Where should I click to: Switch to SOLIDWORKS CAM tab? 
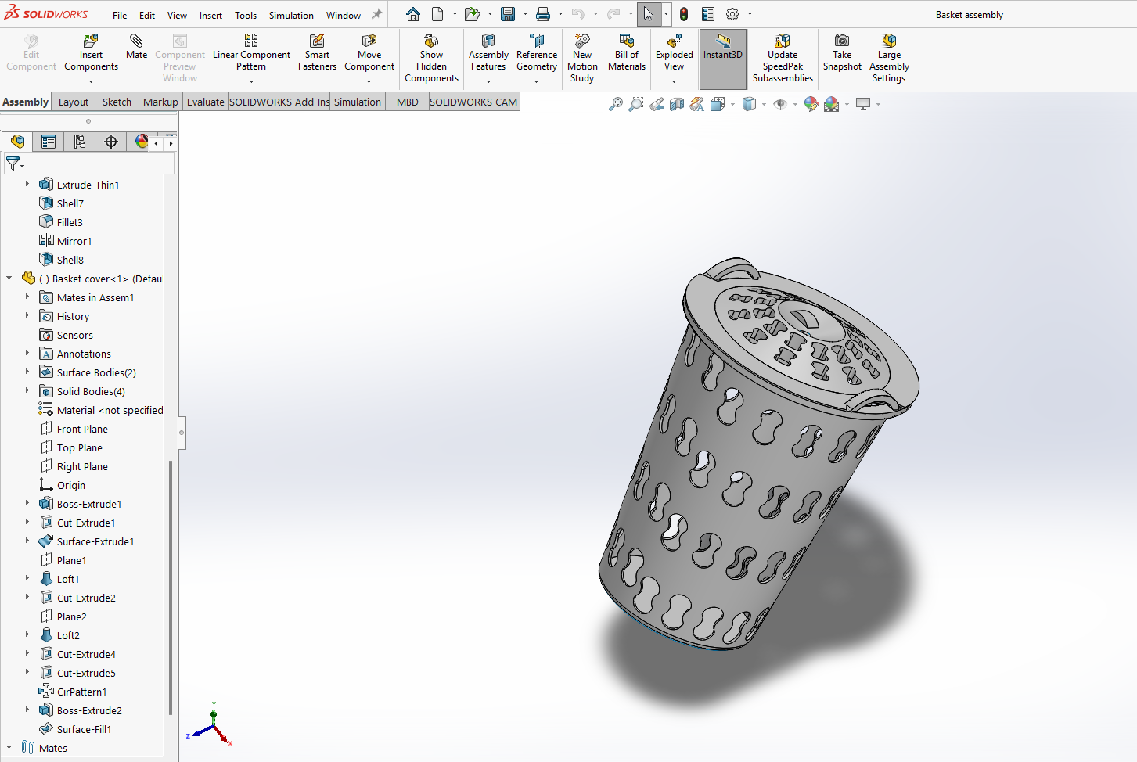pos(473,102)
